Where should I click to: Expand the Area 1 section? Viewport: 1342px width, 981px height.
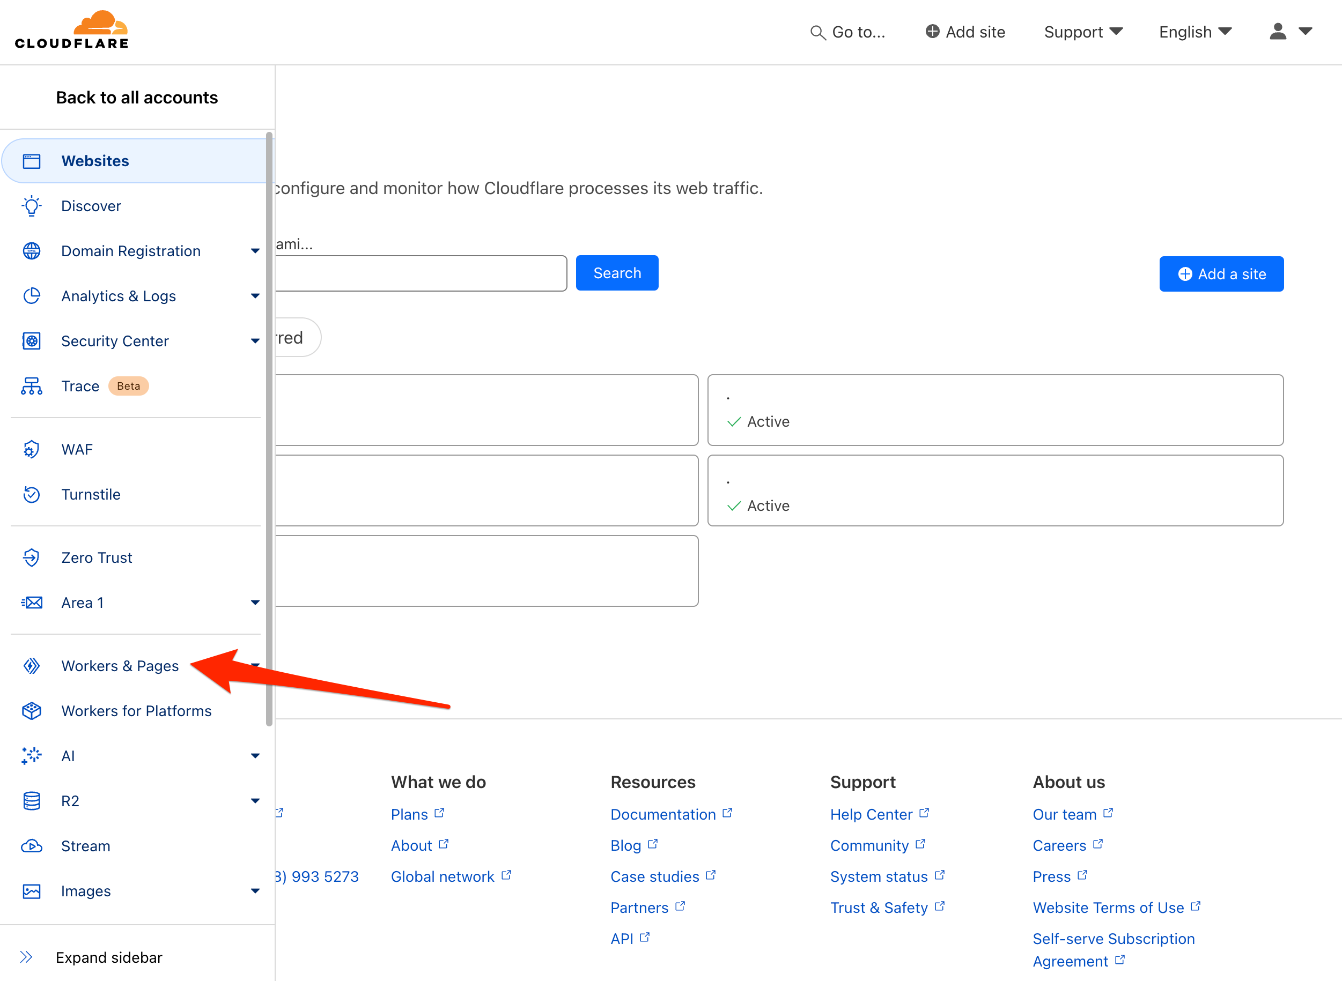255,602
